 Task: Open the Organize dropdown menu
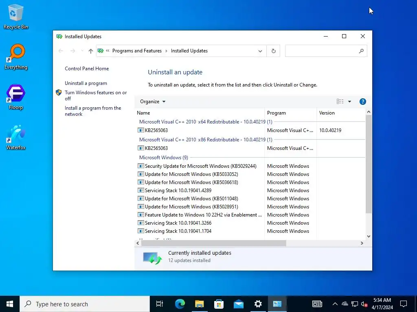153,102
